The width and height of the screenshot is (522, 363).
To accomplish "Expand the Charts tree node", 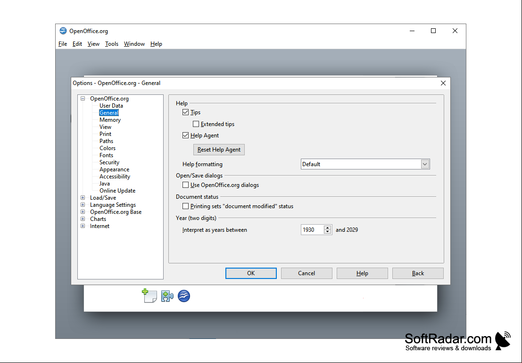I will click(83, 219).
